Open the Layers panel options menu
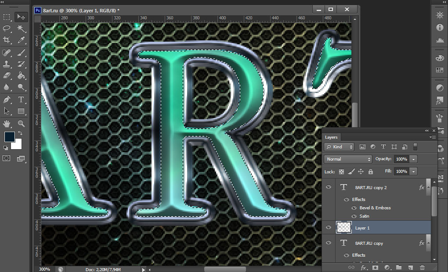The height and width of the screenshot is (272, 448). 433,137
